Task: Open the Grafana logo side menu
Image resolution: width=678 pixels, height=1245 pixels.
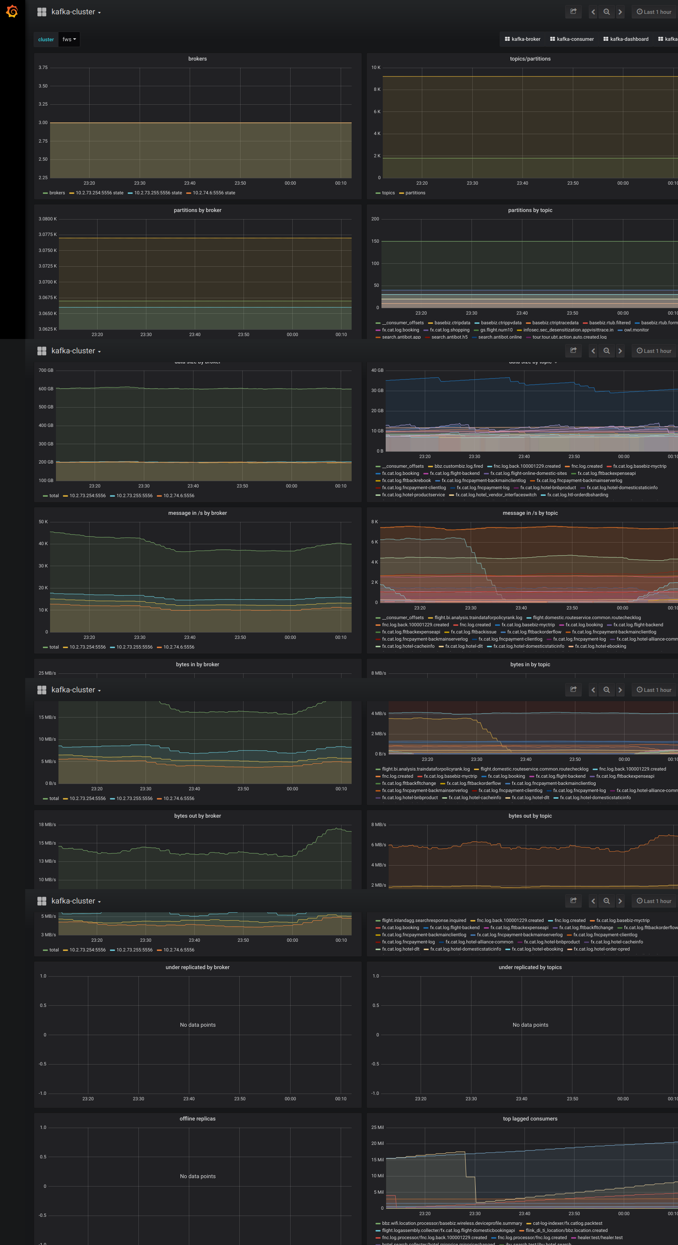Action: 12,12
